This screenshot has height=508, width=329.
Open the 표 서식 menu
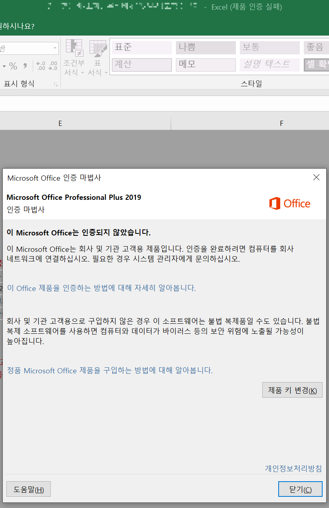(x=98, y=57)
